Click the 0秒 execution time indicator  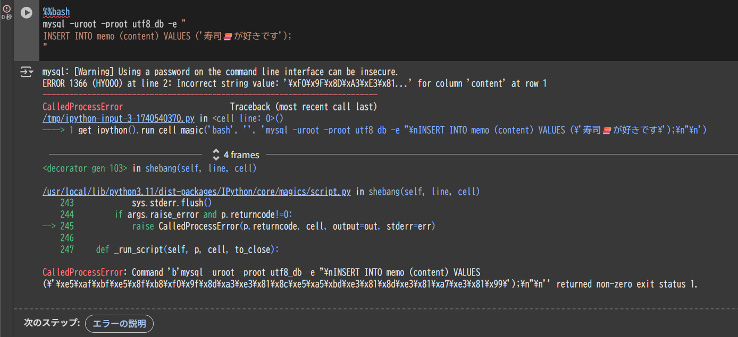coord(7,16)
